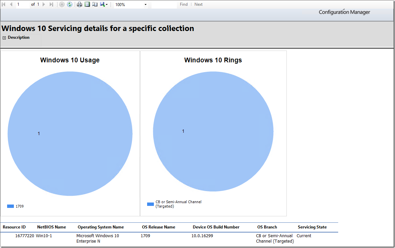Open the export format dropdown
The image size is (395, 248).
104,4
